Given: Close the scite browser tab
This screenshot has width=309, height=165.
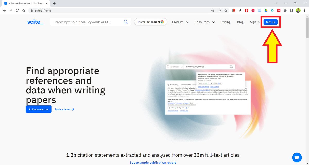Looking at the screenshot, I should point(47,3).
